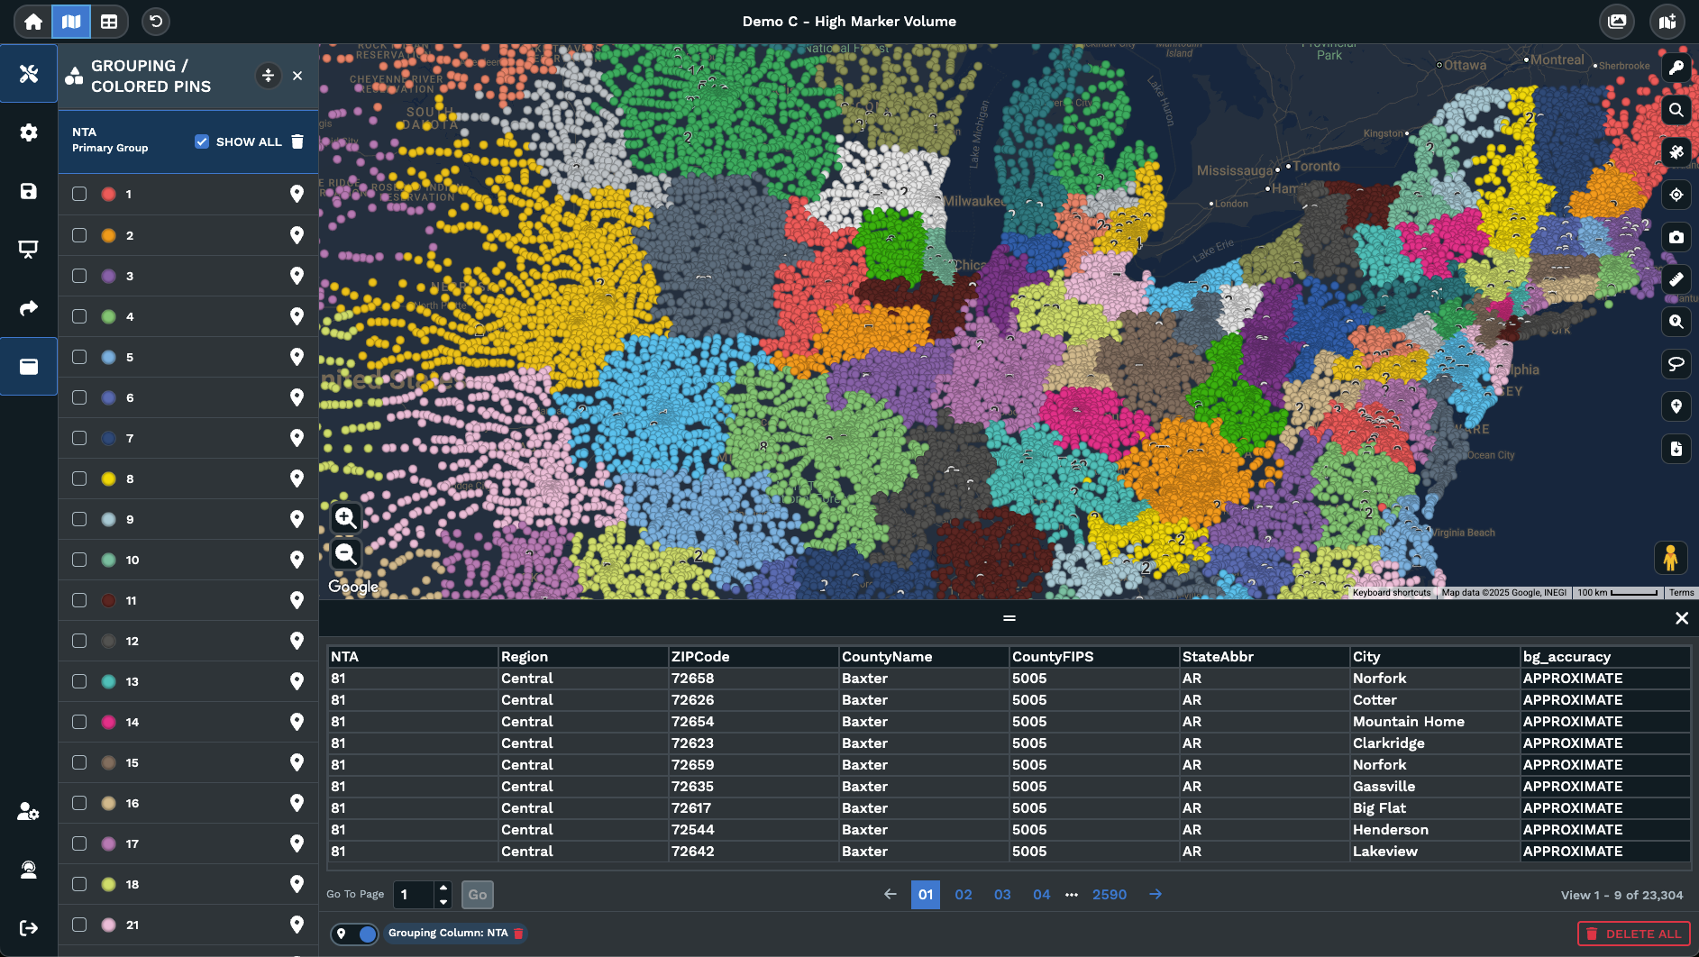Open the share option in the sidebar

28,307
